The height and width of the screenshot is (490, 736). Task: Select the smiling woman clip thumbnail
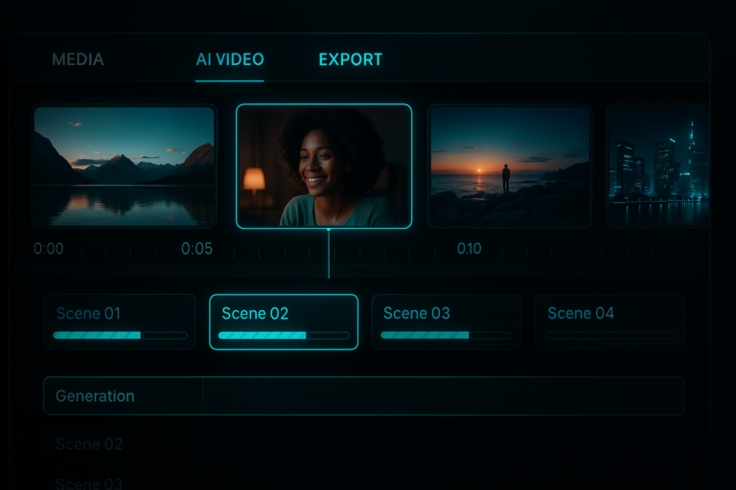[x=324, y=166]
